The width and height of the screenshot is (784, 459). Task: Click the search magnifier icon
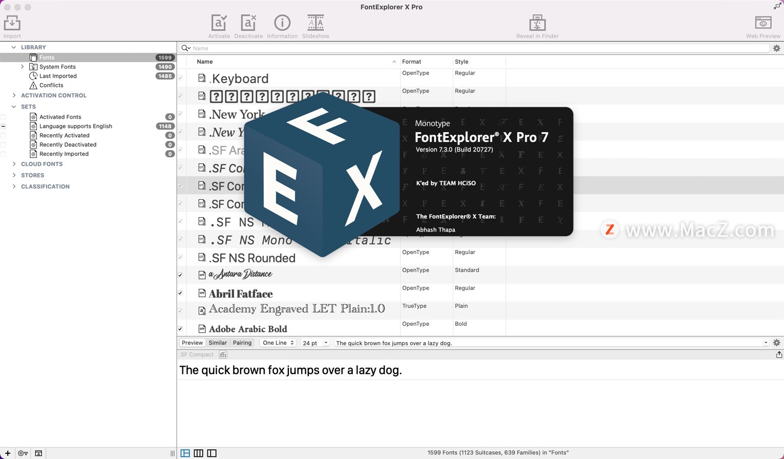[185, 48]
